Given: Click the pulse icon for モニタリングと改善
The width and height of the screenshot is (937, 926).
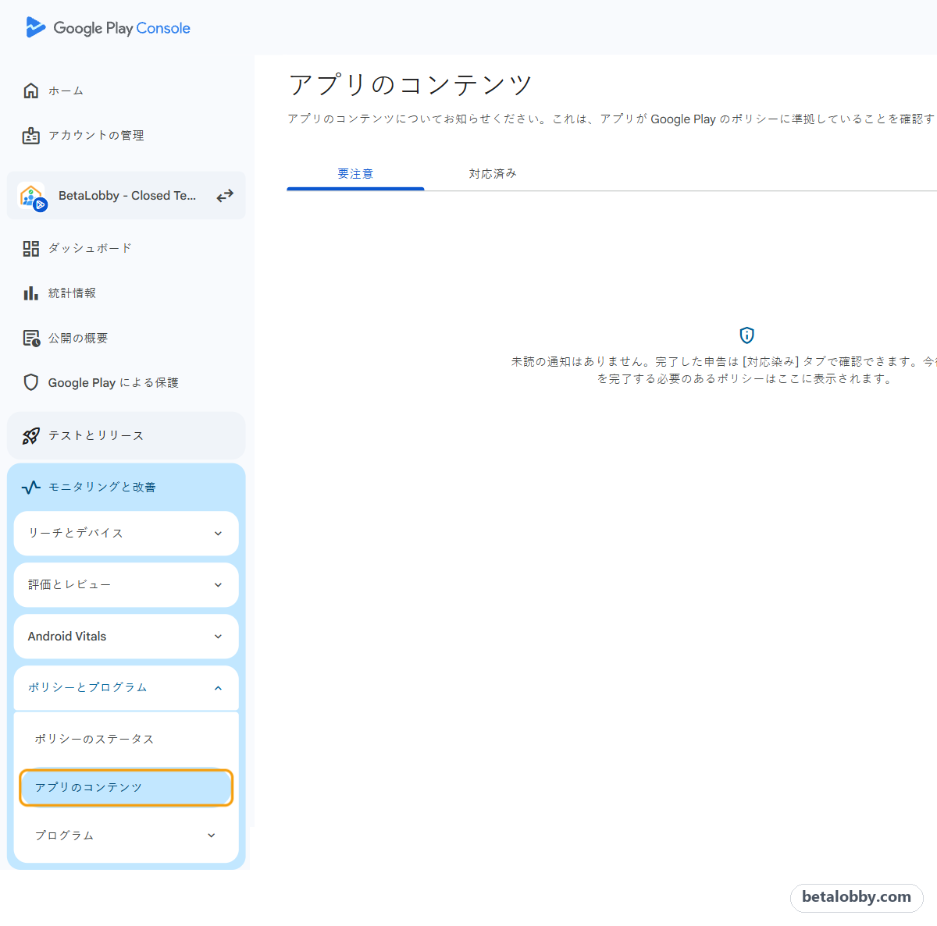Looking at the screenshot, I should [x=31, y=487].
